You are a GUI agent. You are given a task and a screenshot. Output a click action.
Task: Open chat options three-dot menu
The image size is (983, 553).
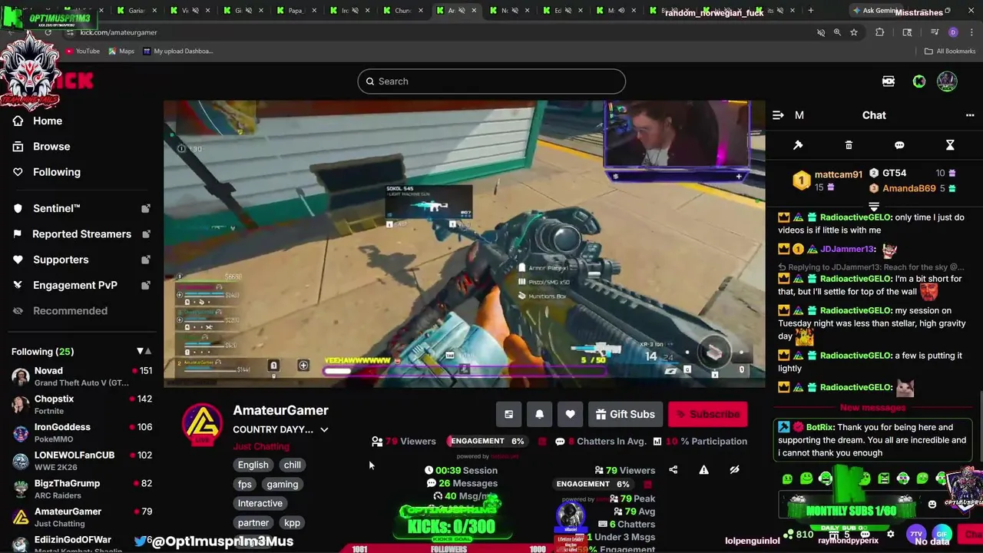tap(970, 115)
